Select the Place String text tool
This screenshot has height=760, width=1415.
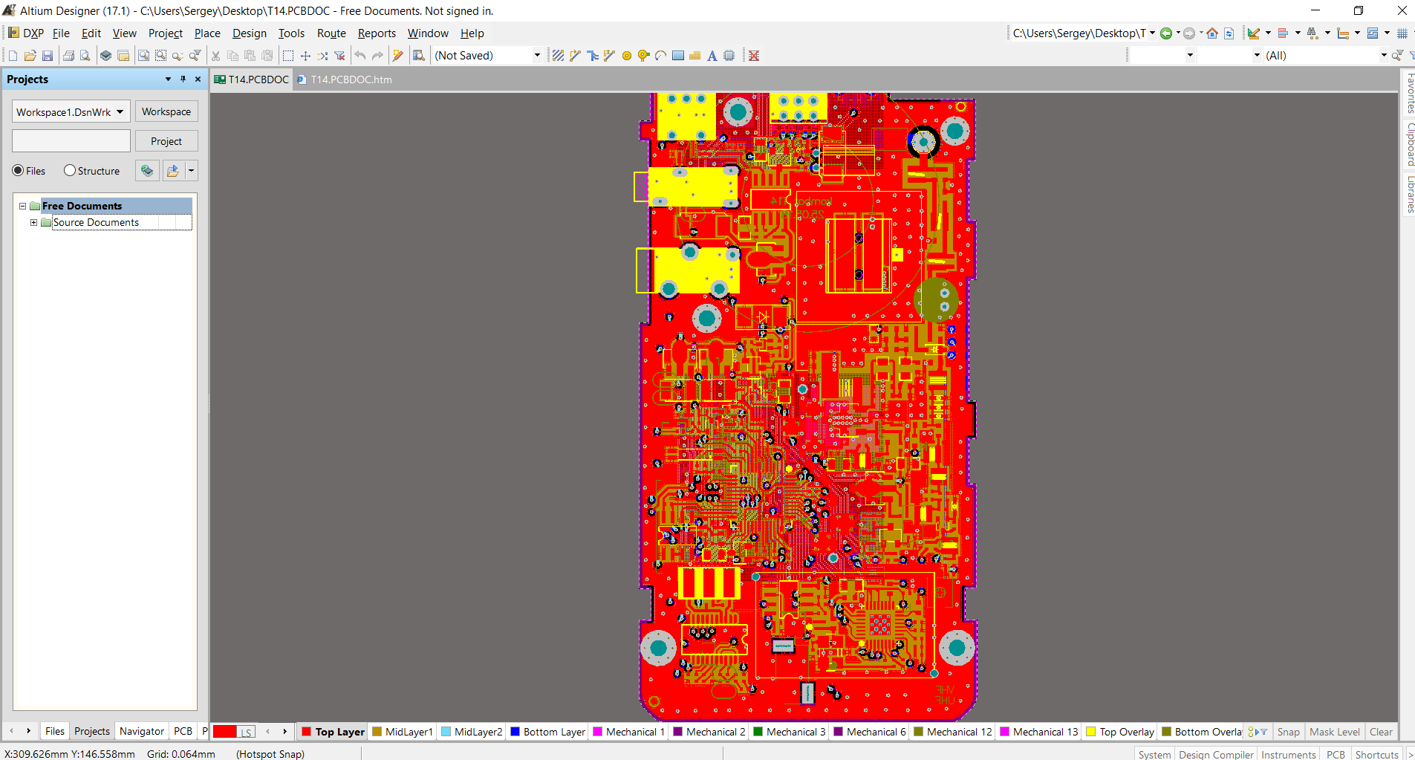coord(712,56)
